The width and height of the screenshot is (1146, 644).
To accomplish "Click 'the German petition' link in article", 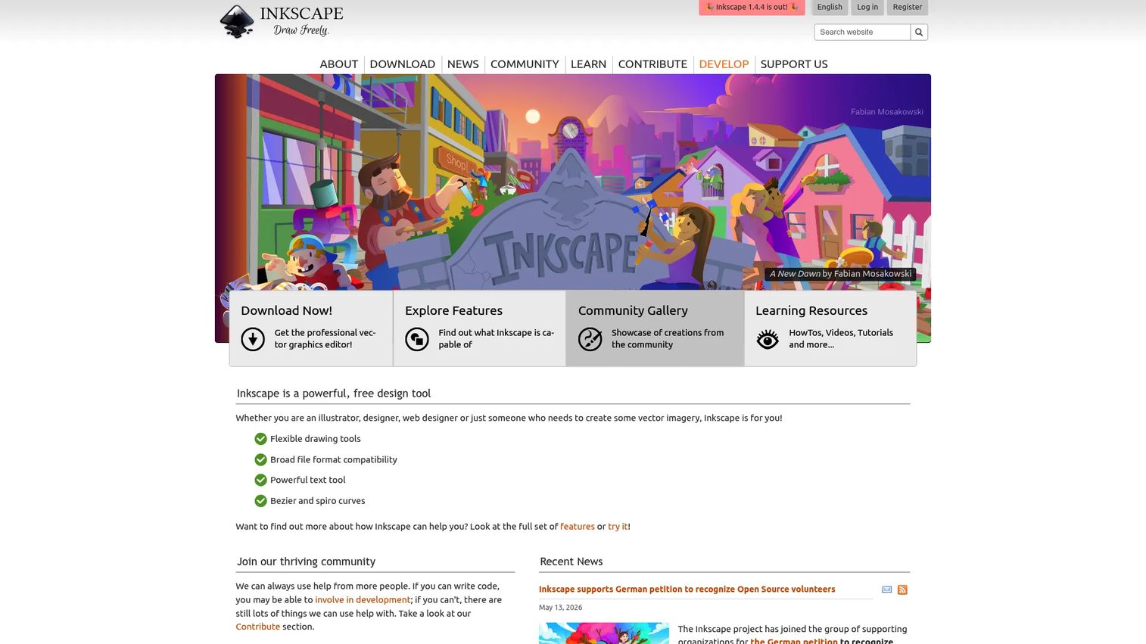I will point(794,640).
